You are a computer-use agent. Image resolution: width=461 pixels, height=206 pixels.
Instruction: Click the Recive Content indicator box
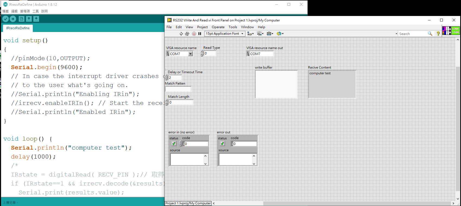click(332, 84)
